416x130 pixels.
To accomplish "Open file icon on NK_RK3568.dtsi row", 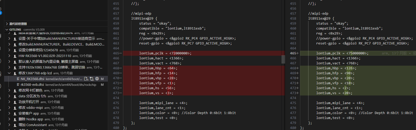I will pos(86,79).
